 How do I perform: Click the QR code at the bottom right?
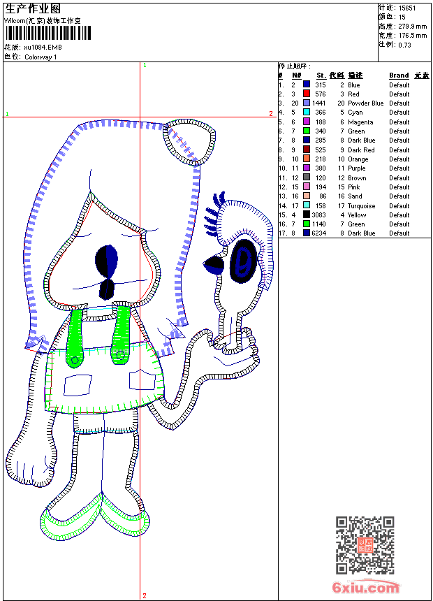365,545
